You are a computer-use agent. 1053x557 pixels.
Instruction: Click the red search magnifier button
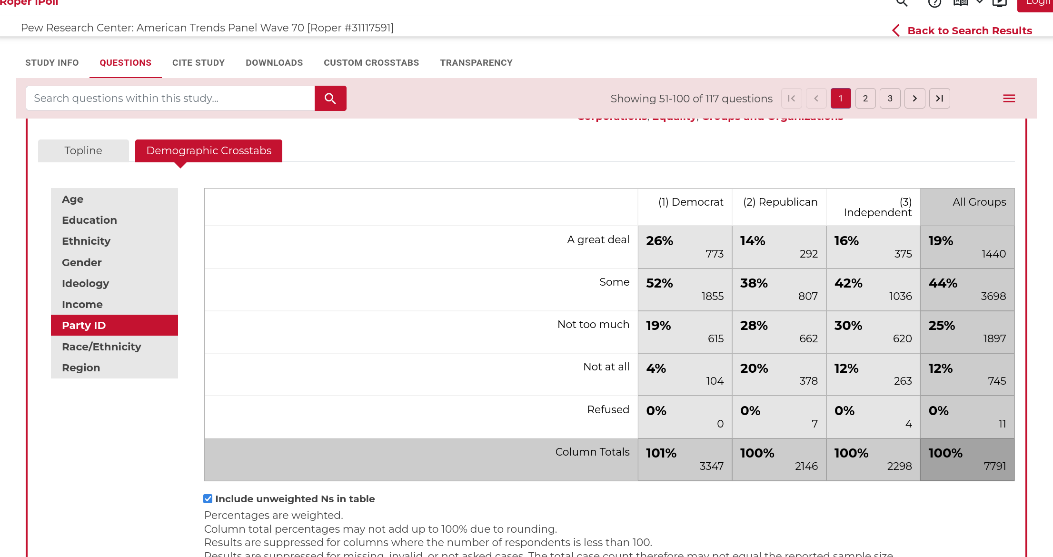click(x=330, y=99)
